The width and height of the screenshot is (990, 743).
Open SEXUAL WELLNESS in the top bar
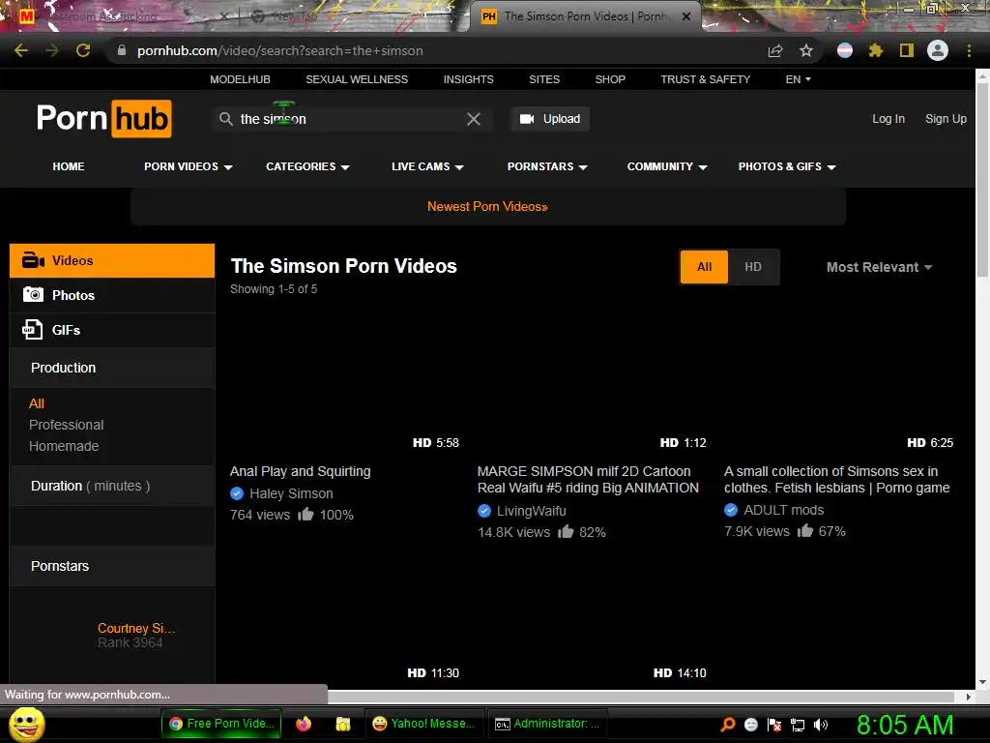357,79
